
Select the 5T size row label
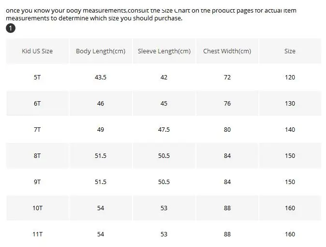pyautogui.click(x=37, y=77)
